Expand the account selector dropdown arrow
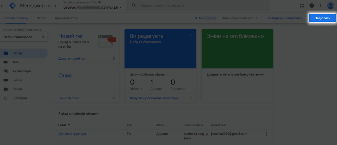 click(x=121, y=7)
